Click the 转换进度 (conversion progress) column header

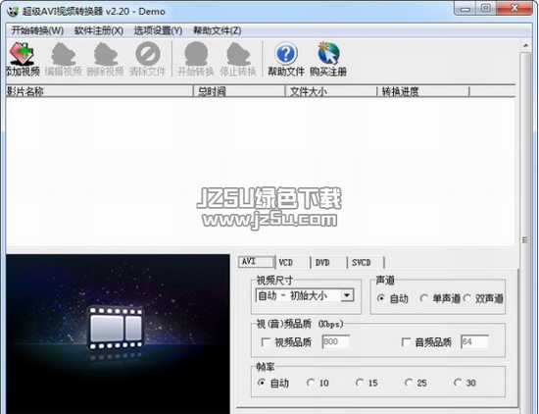(423, 91)
